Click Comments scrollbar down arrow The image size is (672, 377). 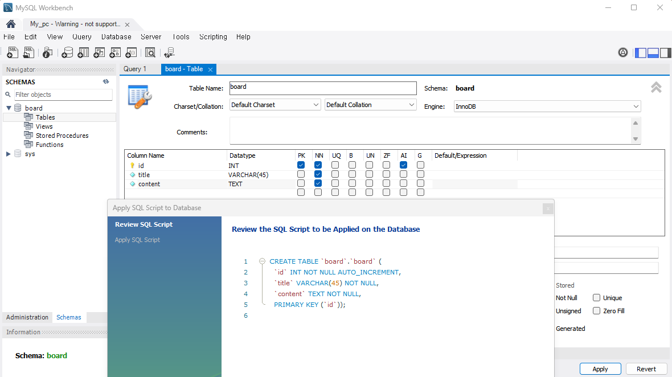coord(636,139)
